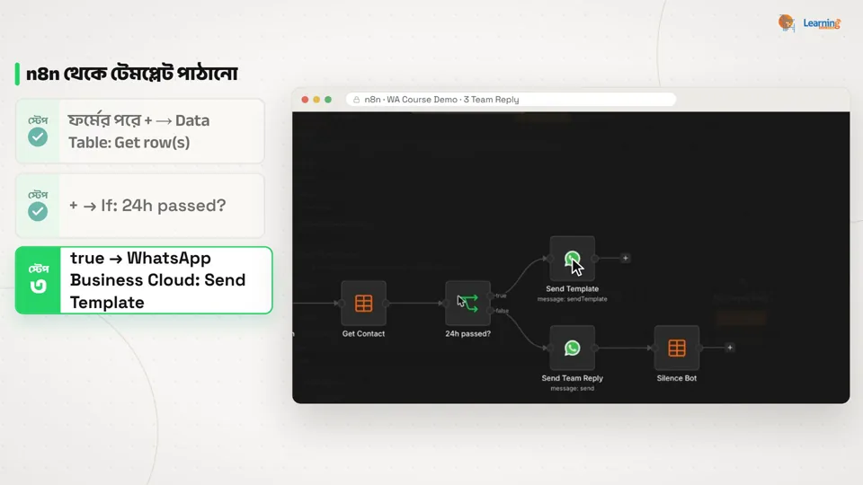
Task: Select the step card 'Data Table: Get row(s)'
Action: (140, 131)
